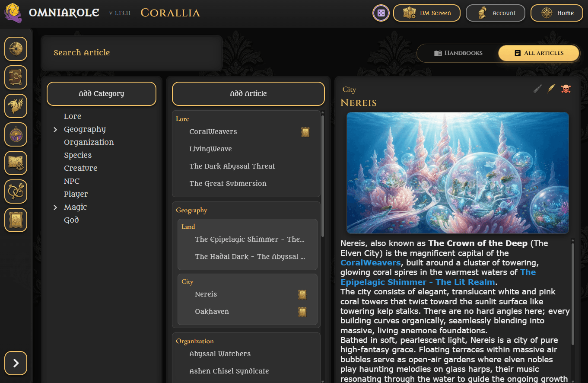Delete article with the skull crossbones icon

pos(566,89)
